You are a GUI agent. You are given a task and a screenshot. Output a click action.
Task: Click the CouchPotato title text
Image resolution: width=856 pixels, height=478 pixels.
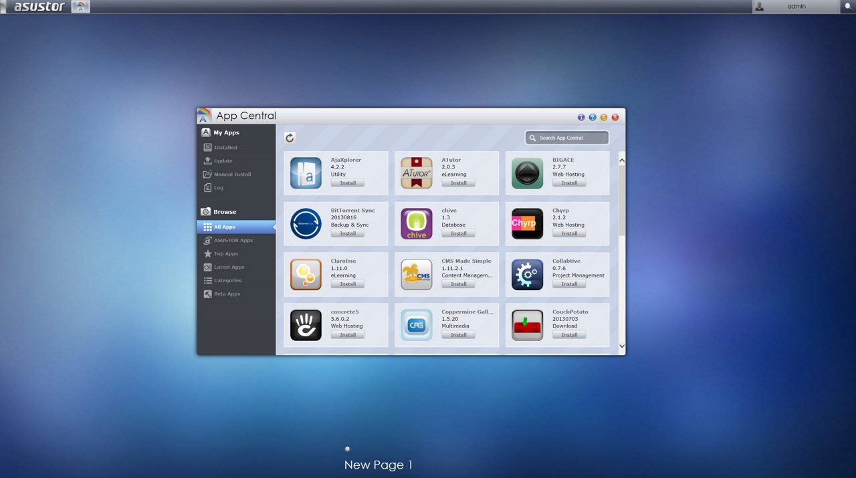click(x=570, y=312)
